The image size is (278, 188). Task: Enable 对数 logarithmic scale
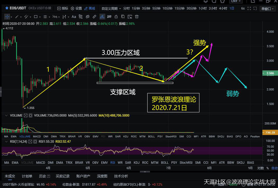point(260,168)
